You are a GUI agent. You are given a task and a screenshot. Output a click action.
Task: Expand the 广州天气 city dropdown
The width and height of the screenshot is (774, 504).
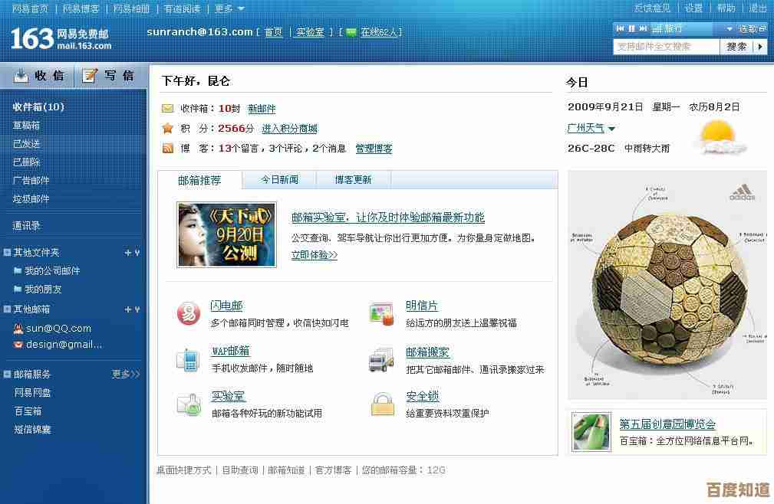point(611,129)
